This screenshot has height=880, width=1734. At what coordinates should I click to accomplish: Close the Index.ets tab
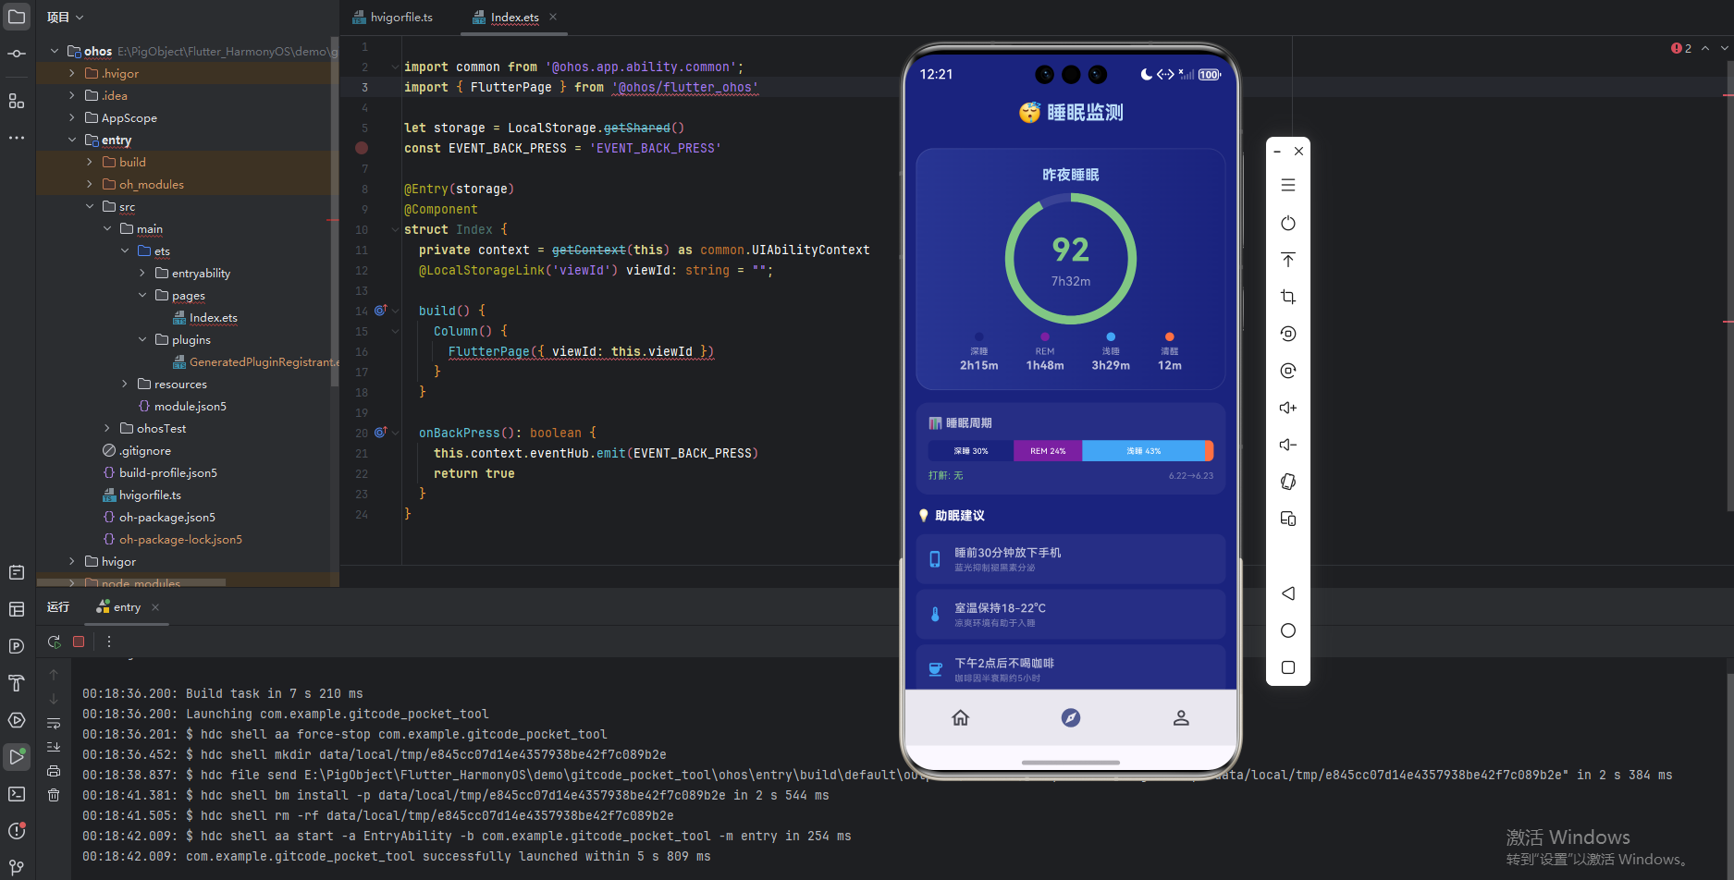tap(553, 17)
